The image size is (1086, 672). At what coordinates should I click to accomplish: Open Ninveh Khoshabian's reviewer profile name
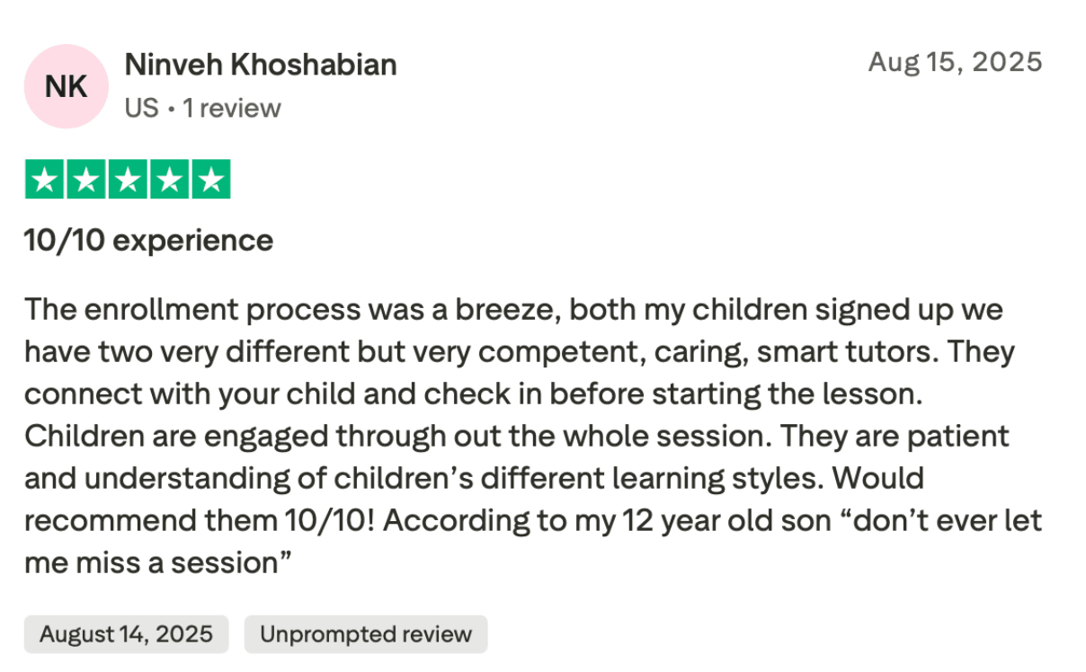tap(260, 65)
